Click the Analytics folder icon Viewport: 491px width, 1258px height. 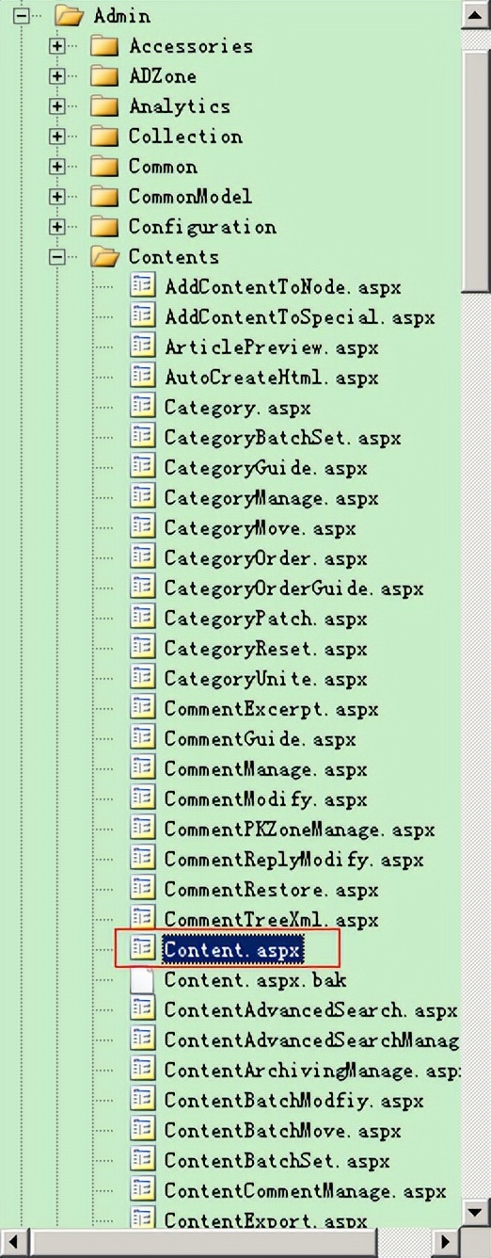pos(104,105)
